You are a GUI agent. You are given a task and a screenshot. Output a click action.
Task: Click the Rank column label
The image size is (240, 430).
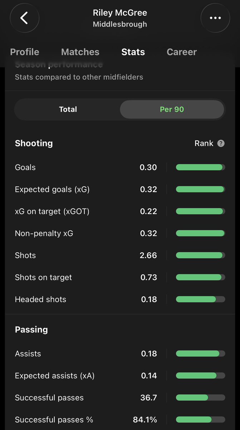204,143
